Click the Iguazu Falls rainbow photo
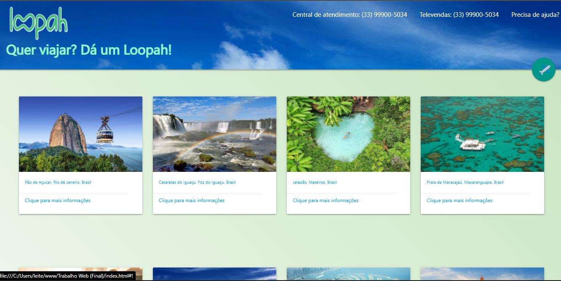Image resolution: width=561 pixels, height=281 pixels. tap(214, 134)
